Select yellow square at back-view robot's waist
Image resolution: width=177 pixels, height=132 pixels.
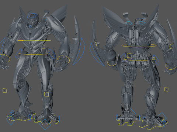click(129, 56)
